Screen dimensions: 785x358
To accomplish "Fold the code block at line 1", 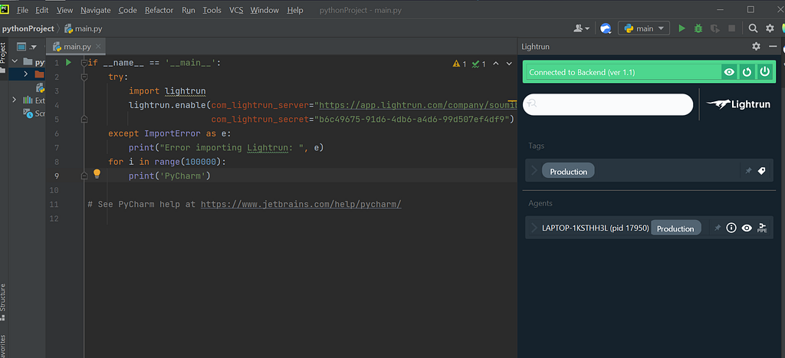I will [84, 63].
